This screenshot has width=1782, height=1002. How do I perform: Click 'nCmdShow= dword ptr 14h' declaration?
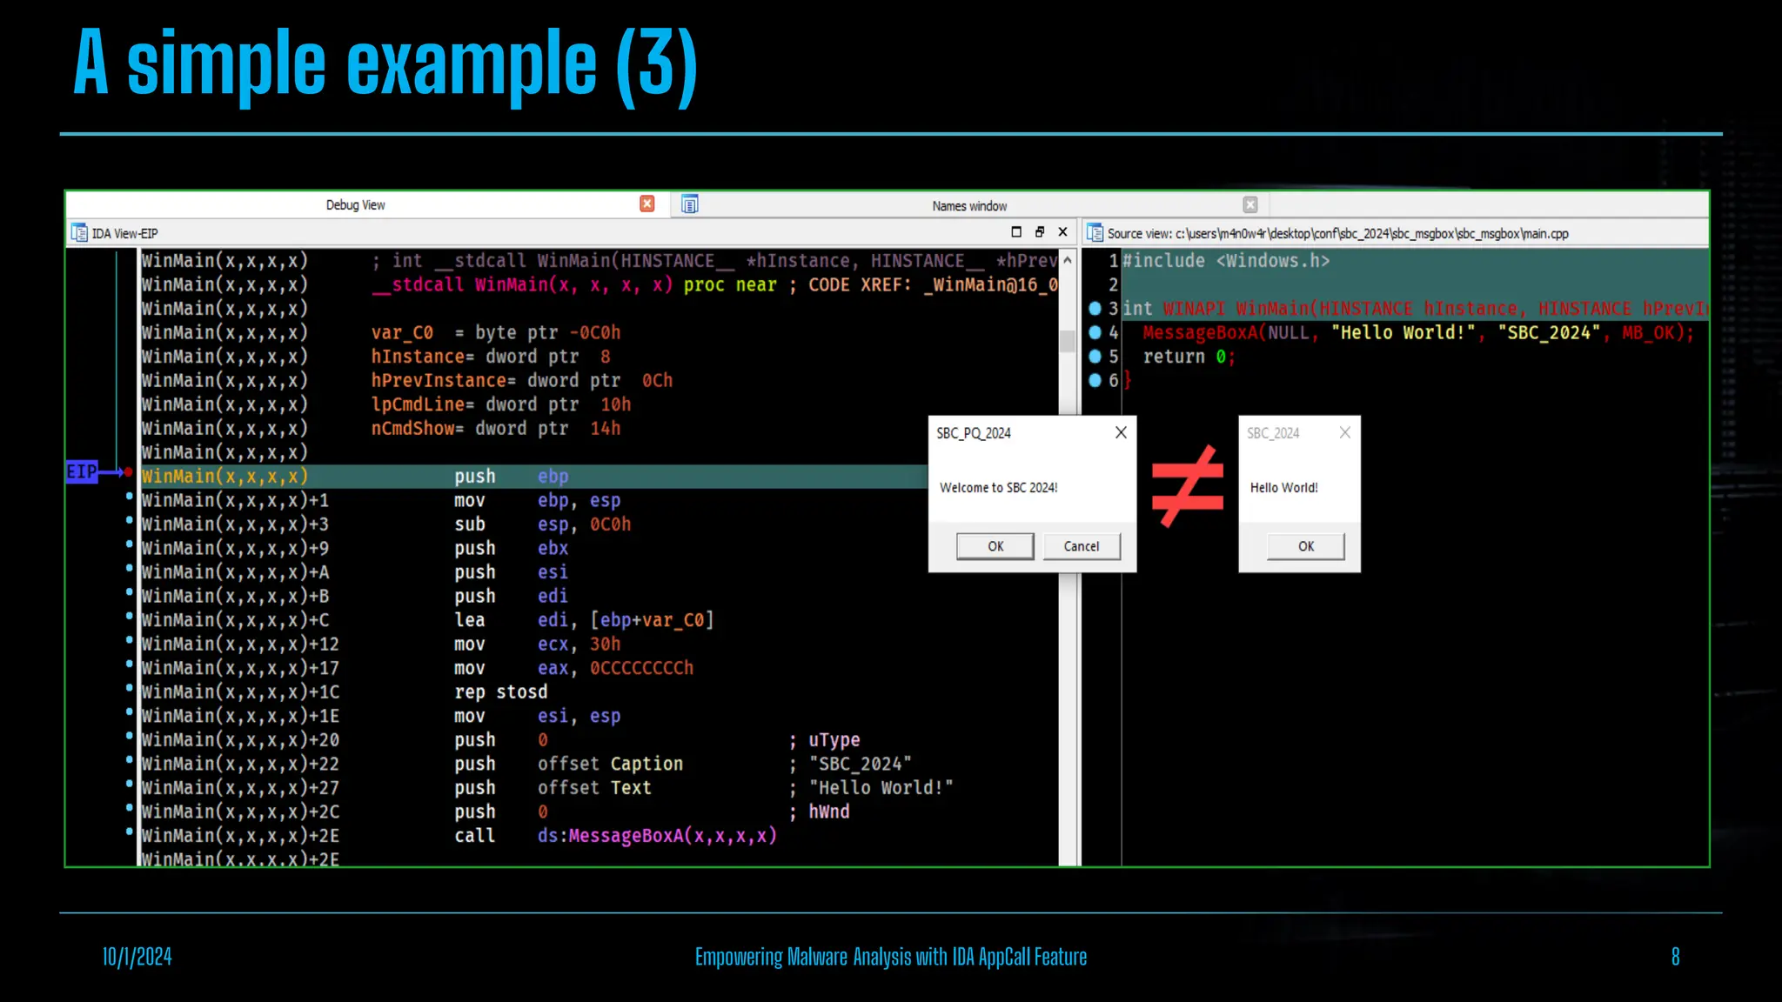click(496, 429)
